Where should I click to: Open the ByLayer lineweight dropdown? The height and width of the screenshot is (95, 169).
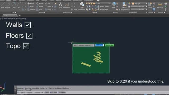(x=146, y=7)
